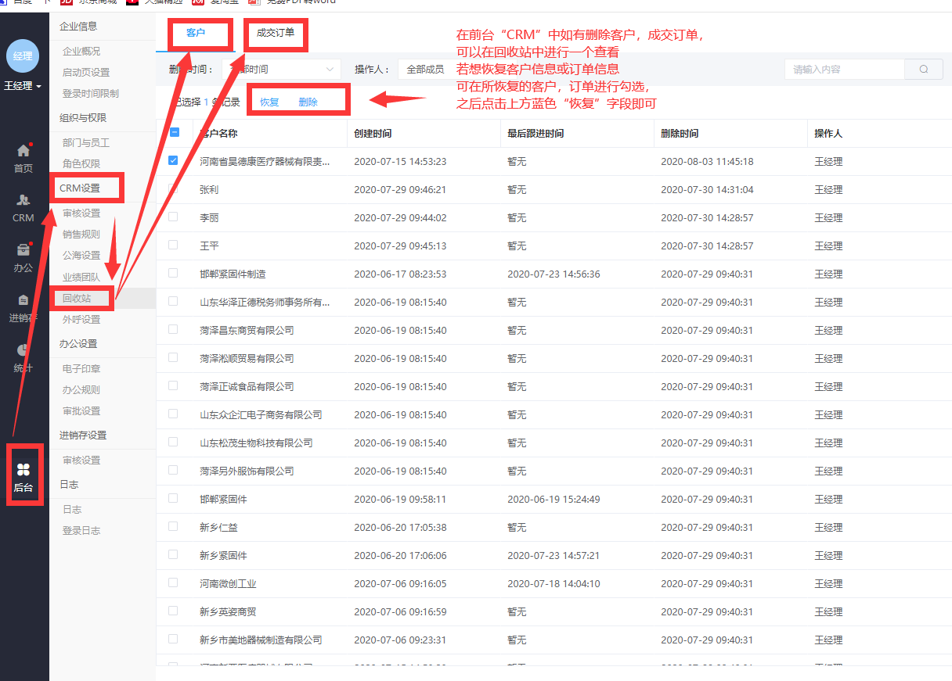Open the 全部成员 operator dropdown

[x=425, y=69]
